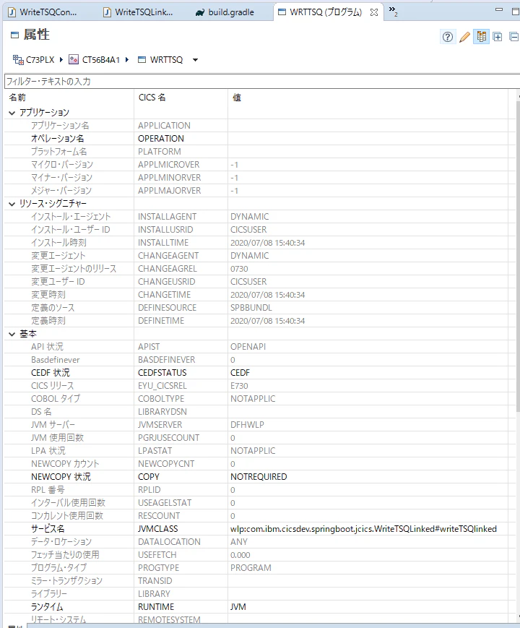Select the WRTTSQ (プログラム) tab
The image size is (520, 628).
(326, 12)
